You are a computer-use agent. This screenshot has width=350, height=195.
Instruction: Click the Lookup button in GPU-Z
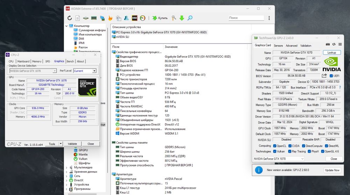[332, 53]
